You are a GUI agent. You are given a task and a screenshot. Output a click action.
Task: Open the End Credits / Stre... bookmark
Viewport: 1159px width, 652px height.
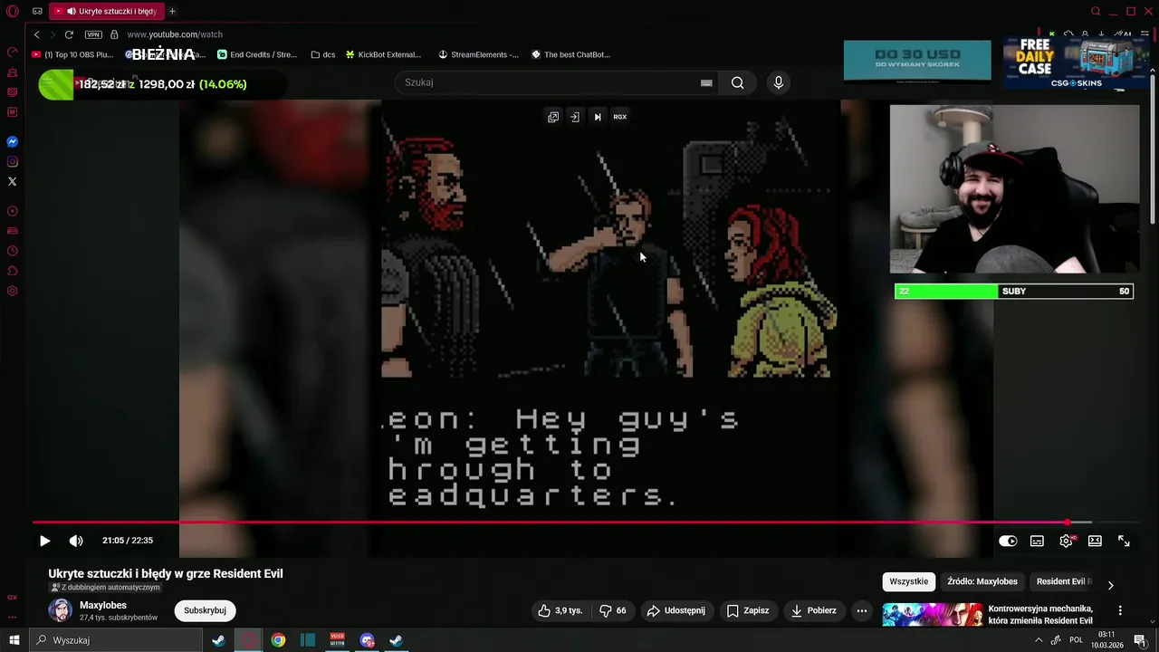coord(257,54)
